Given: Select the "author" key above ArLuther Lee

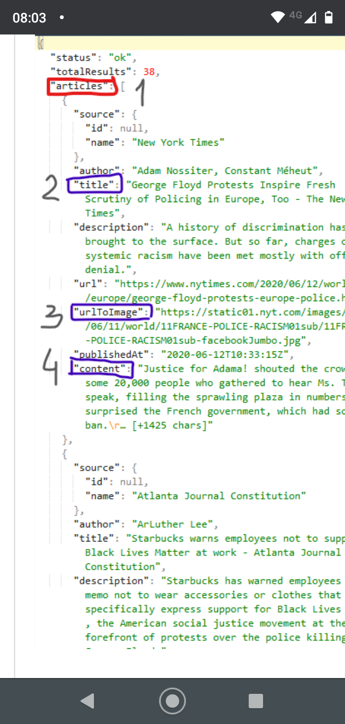Looking at the screenshot, I should tap(96, 524).
